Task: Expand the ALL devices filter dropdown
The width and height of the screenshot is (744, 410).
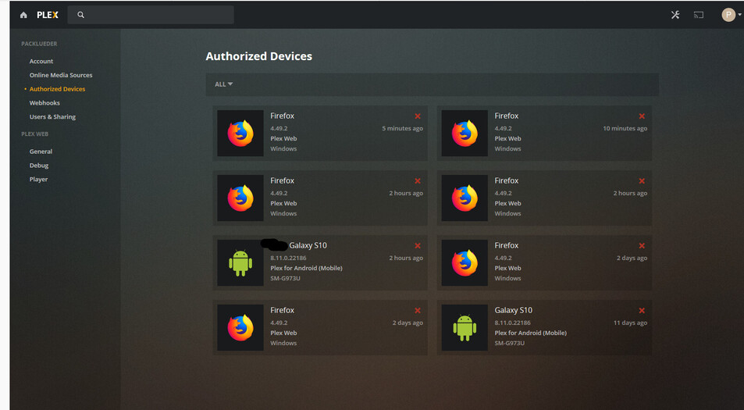Action: pyautogui.click(x=223, y=84)
